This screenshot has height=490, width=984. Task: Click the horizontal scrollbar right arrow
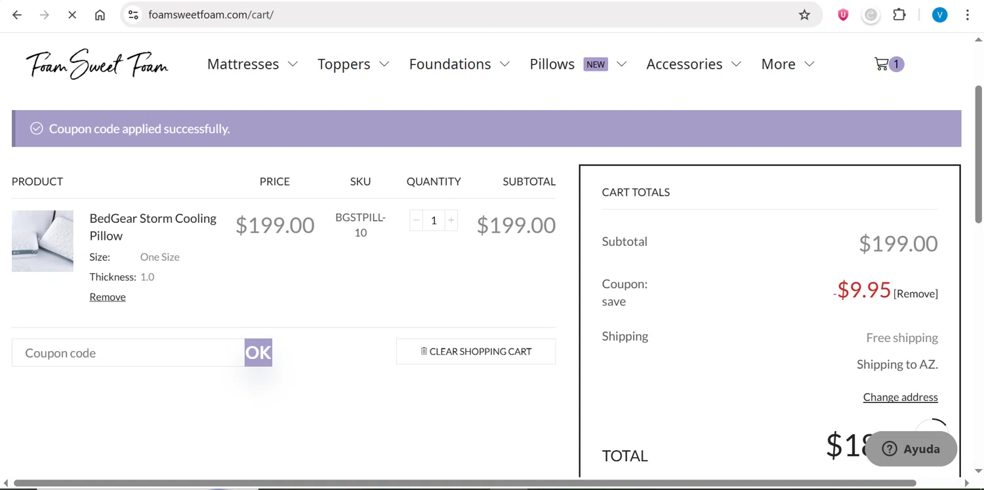967,483
